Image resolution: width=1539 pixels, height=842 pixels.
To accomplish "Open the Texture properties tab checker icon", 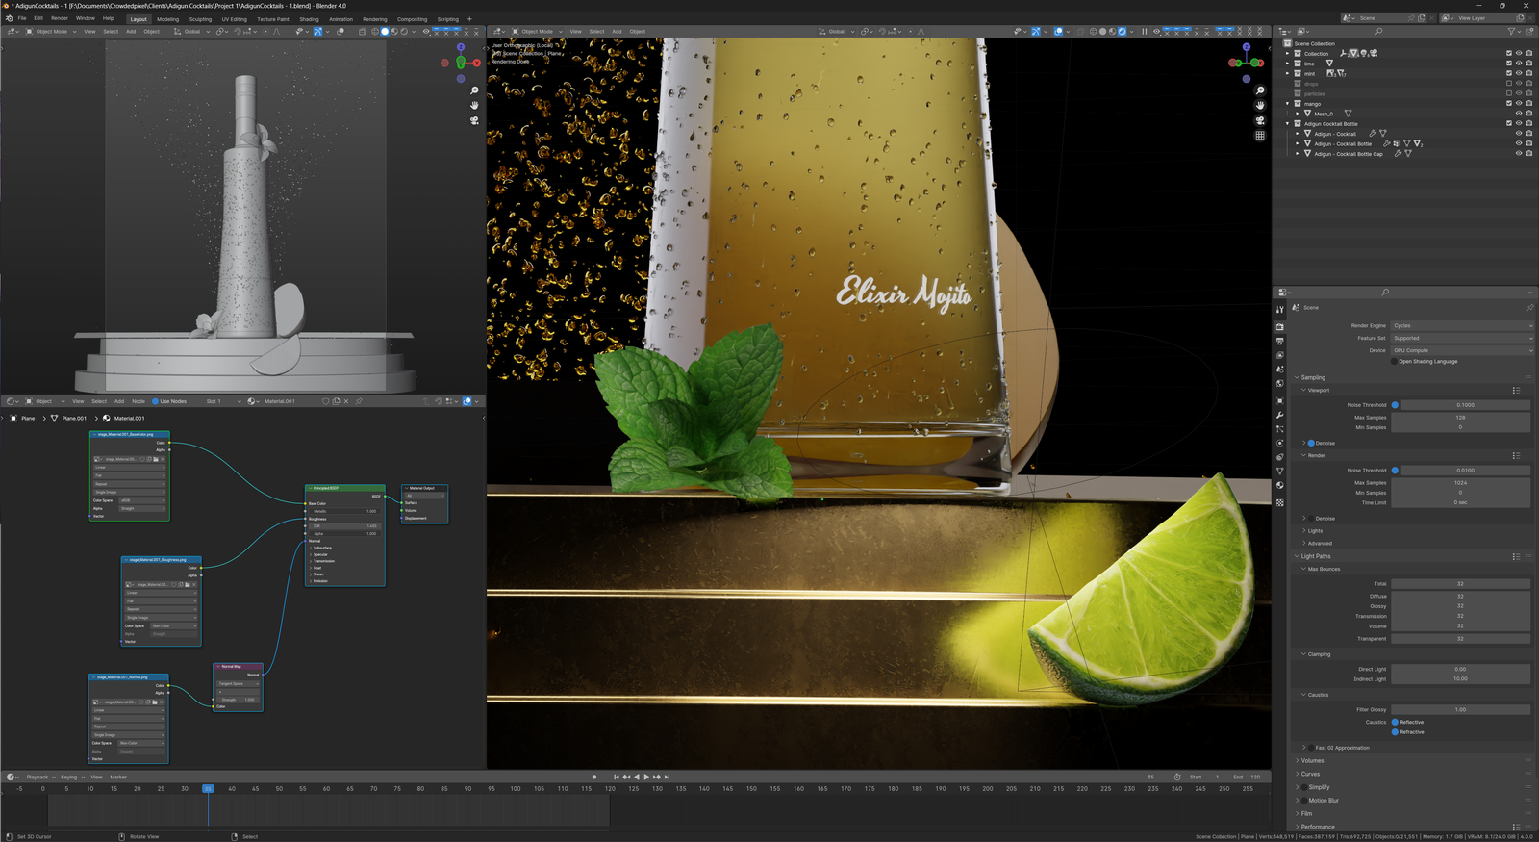I will [1280, 502].
